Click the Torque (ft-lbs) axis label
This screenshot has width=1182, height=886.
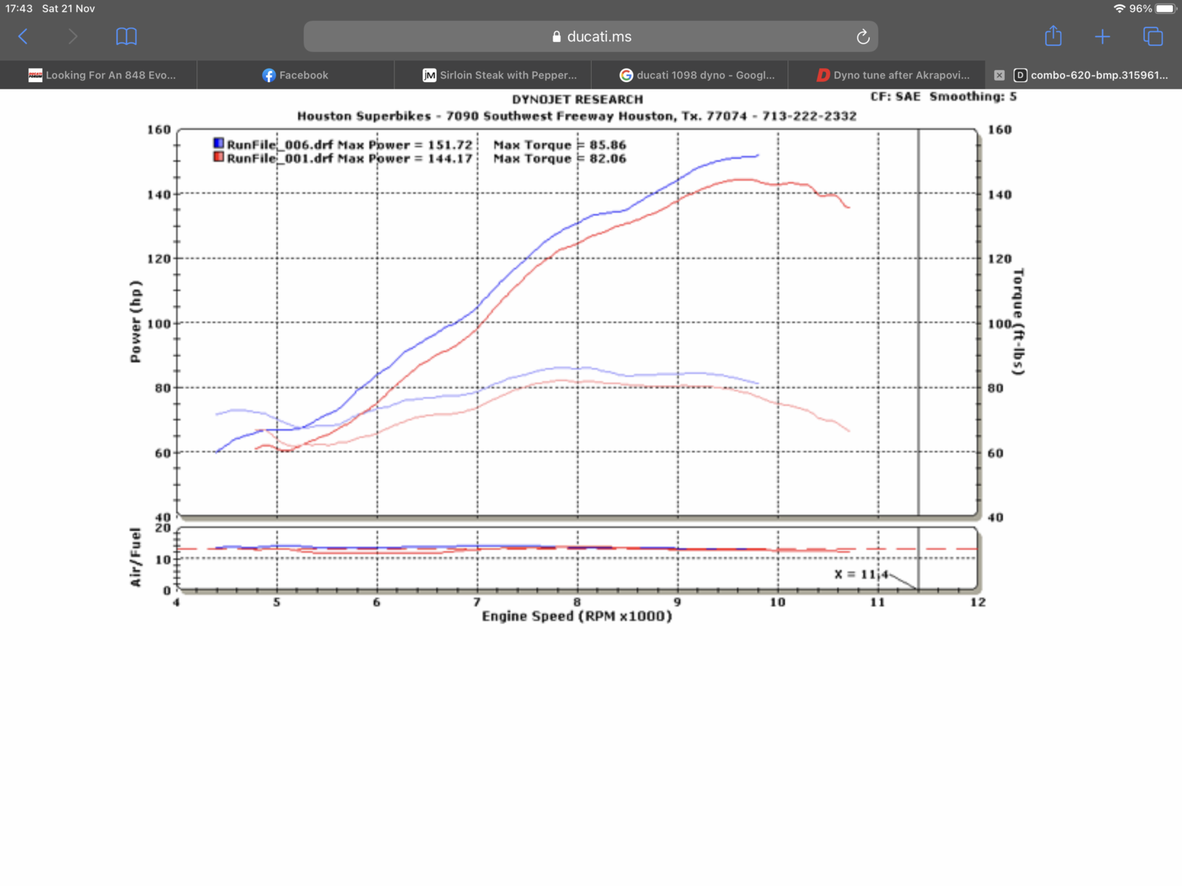pos(1018,321)
